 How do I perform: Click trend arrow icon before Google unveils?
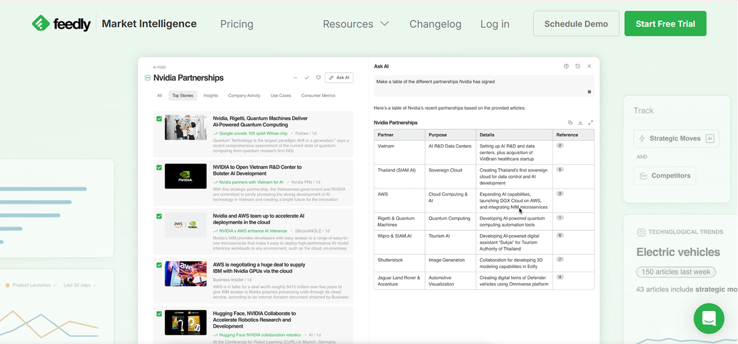(x=215, y=133)
